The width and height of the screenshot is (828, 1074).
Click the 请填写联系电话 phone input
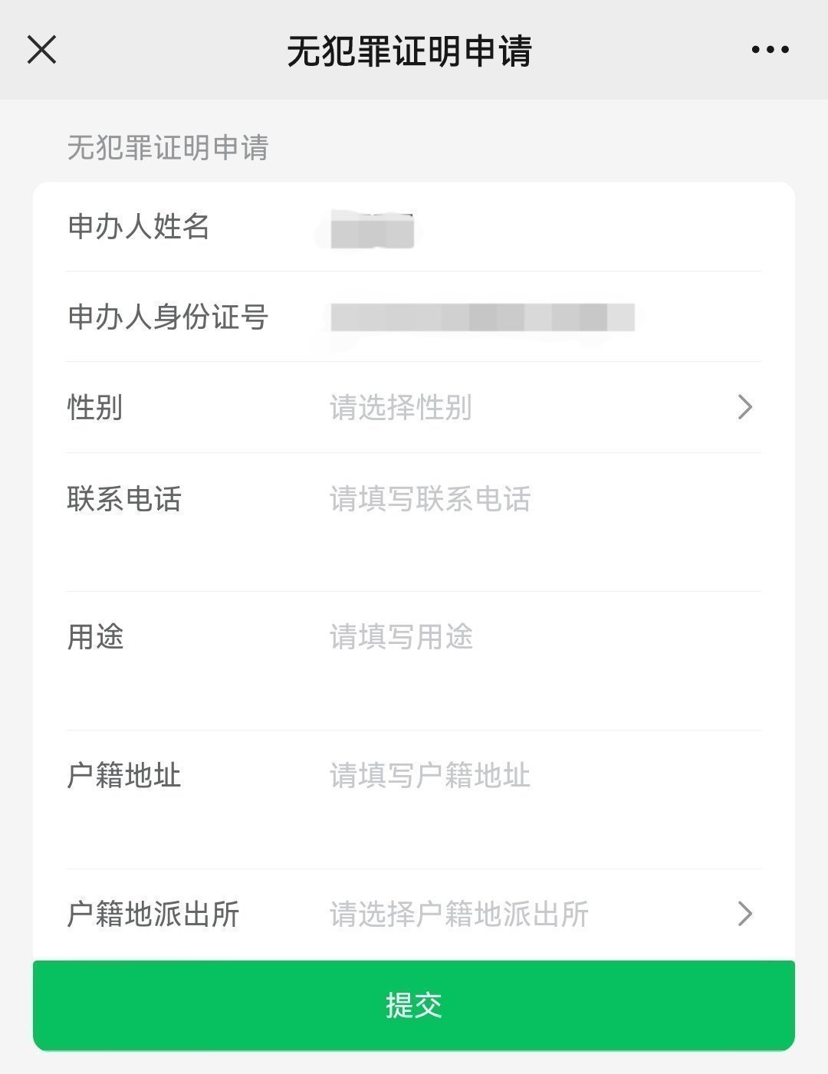(430, 500)
